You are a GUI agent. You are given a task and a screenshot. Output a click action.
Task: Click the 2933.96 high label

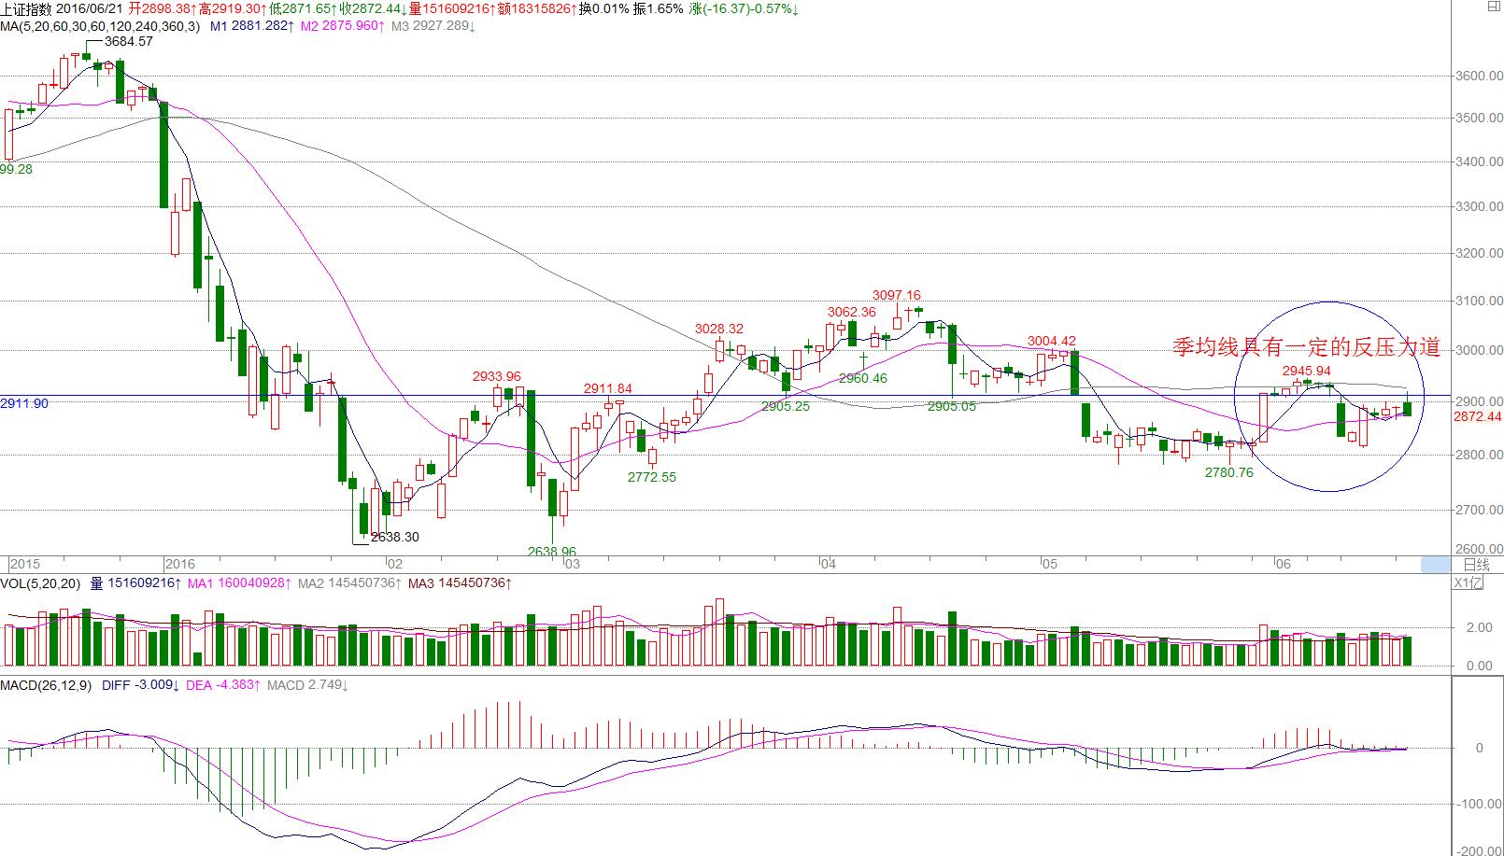[x=497, y=376]
